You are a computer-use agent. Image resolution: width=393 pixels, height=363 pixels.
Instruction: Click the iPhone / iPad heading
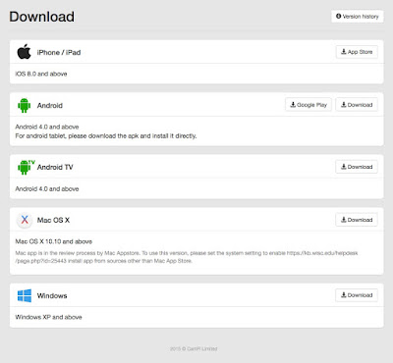(59, 52)
